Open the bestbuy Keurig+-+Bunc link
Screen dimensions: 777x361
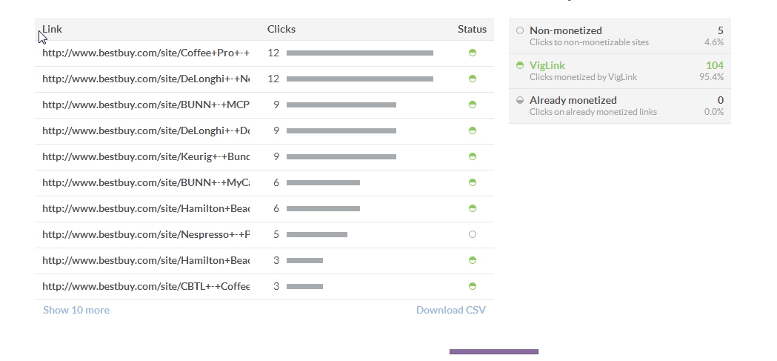click(x=146, y=156)
